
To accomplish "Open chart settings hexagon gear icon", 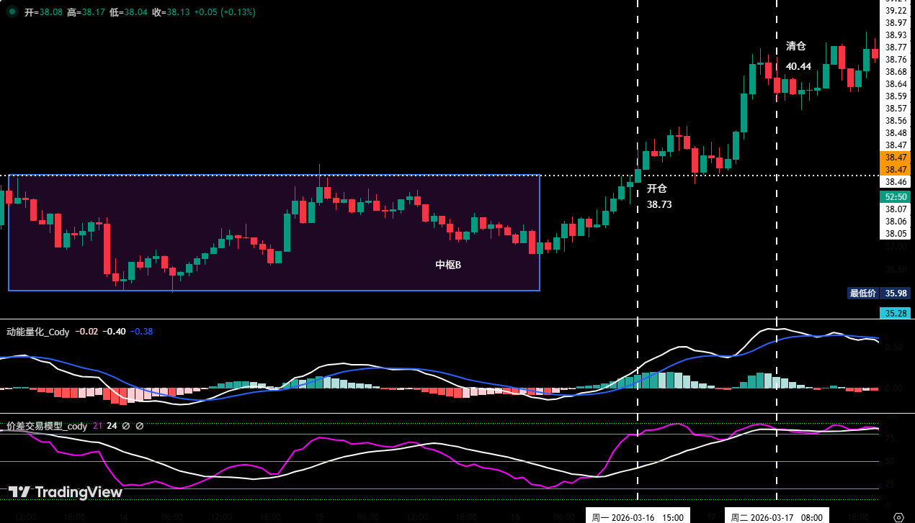I will (898, 517).
